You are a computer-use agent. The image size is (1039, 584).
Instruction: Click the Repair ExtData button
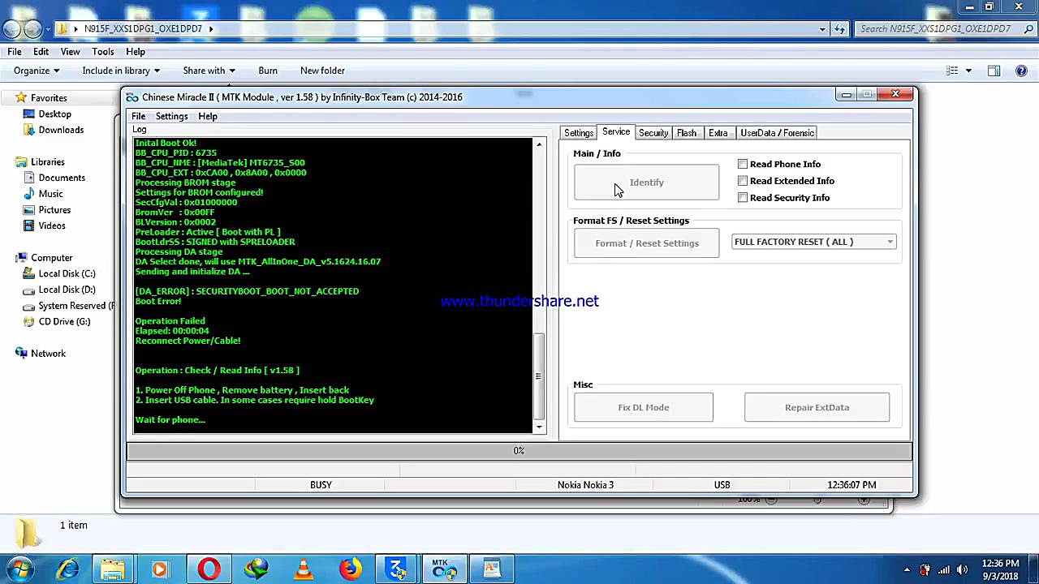coord(817,407)
